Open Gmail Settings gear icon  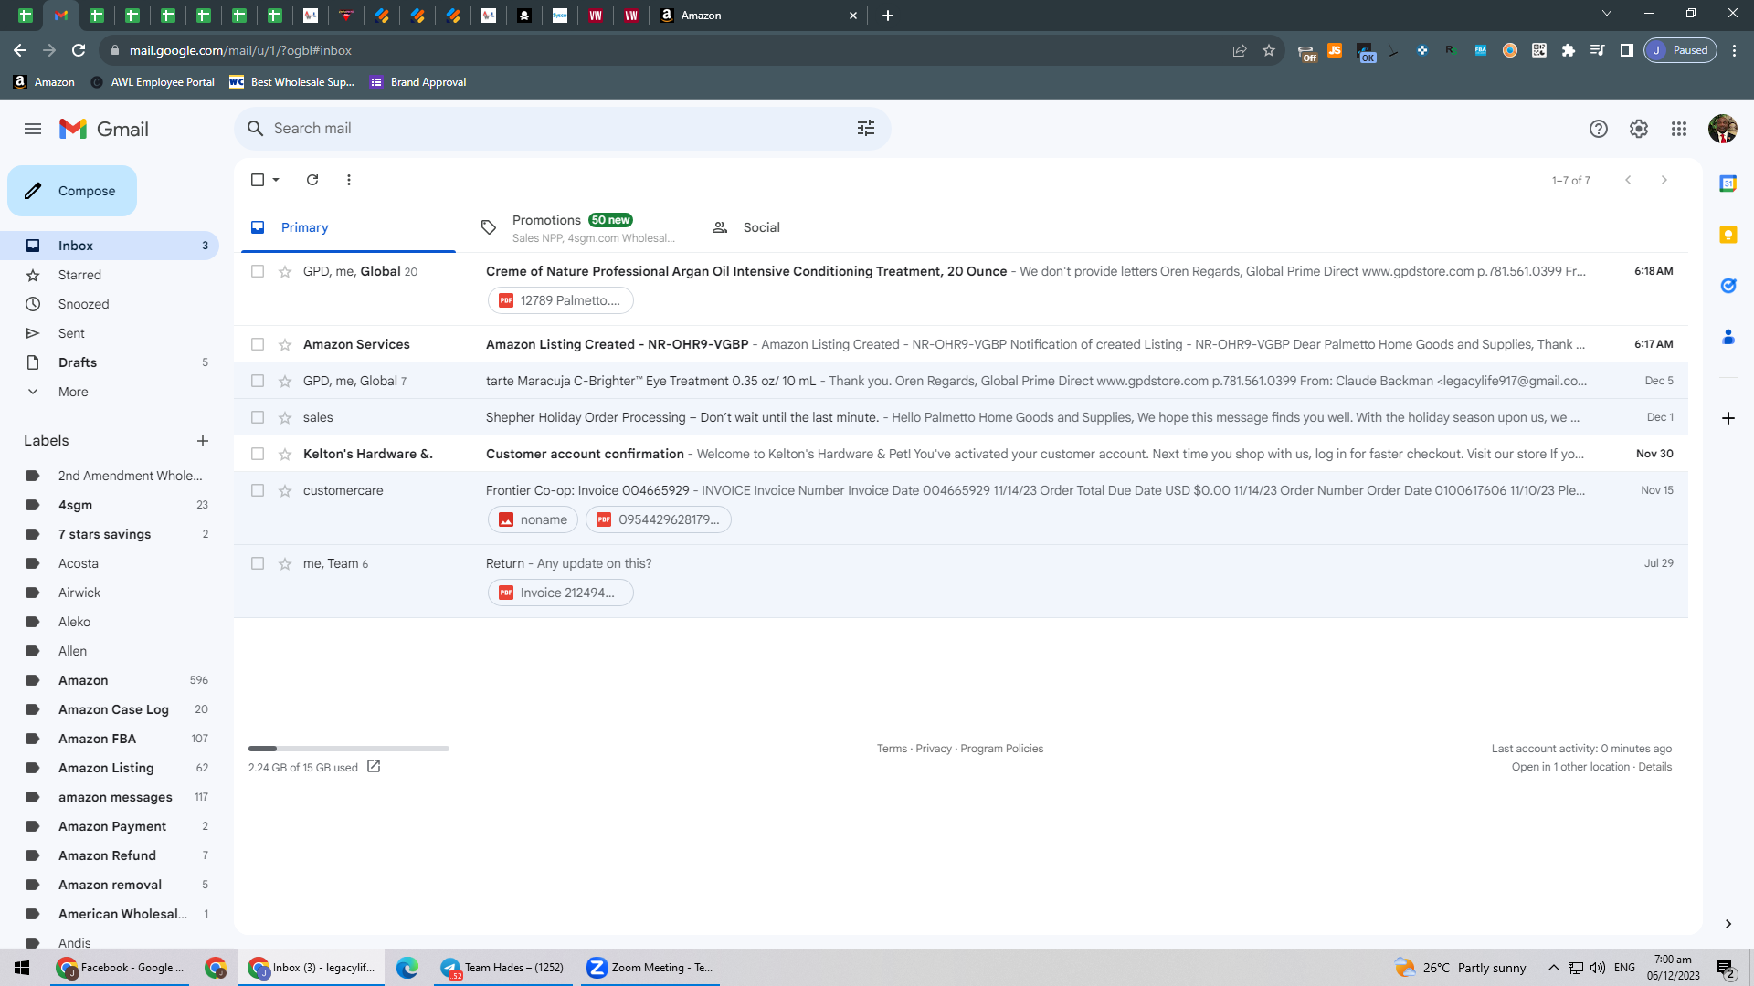(x=1639, y=129)
